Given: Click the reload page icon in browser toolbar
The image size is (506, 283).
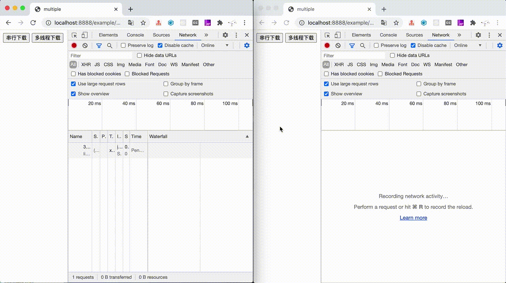Looking at the screenshot, I should (33, 23).
